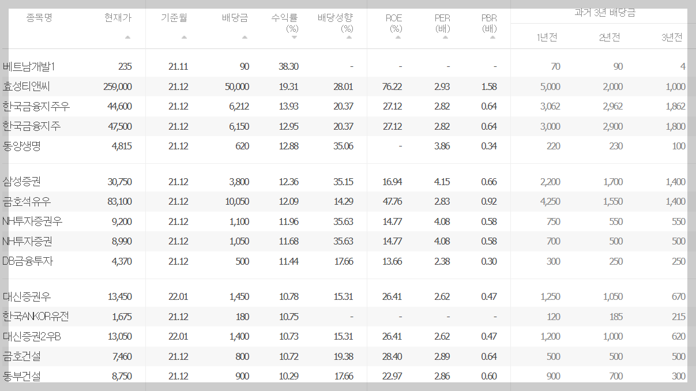The height and width of the screenshot is (391, 696).
Task: Open the 동양생명 stock link
Action: tap(22, 146)
